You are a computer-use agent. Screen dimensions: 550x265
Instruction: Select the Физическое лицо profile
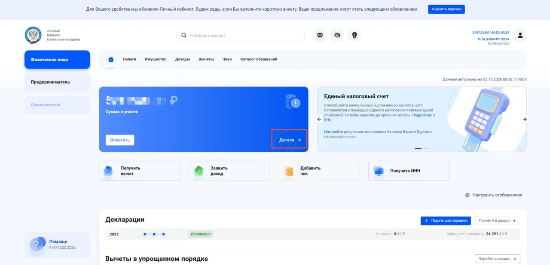(x=57, y=60)
